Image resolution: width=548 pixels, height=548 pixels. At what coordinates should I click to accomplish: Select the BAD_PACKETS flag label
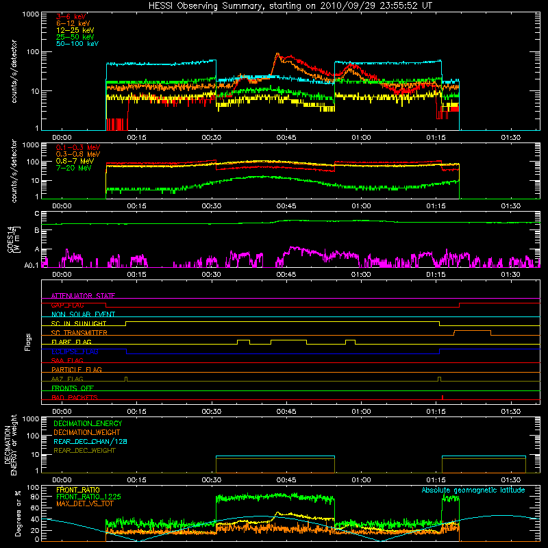75,397
